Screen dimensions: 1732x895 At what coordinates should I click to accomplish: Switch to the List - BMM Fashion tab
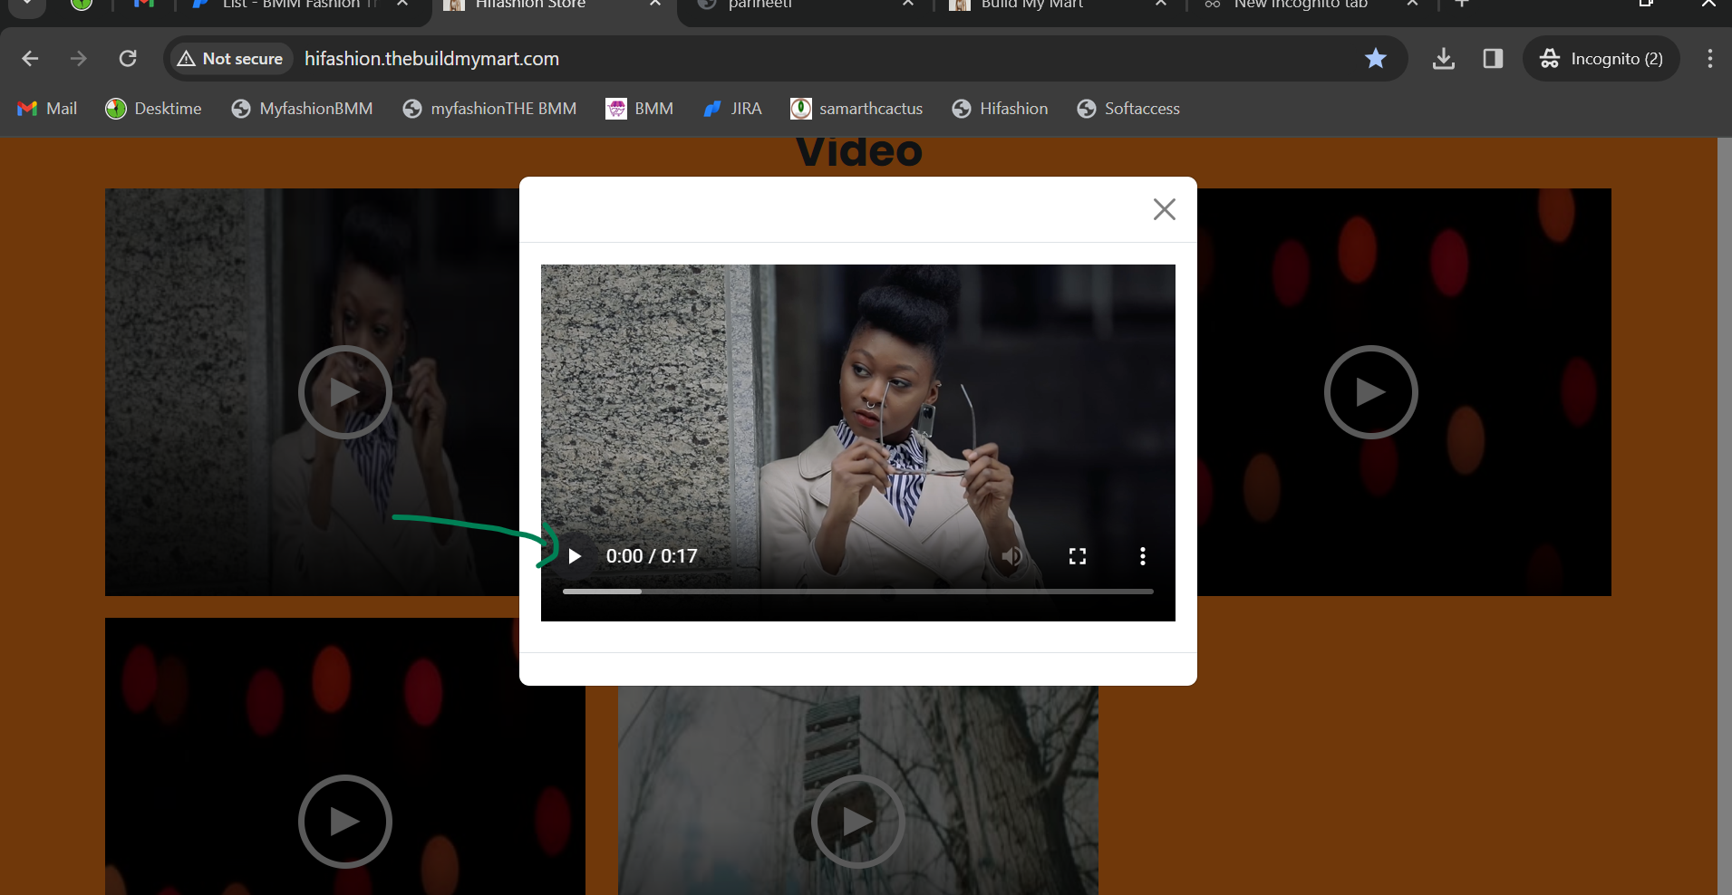(299, 5)
